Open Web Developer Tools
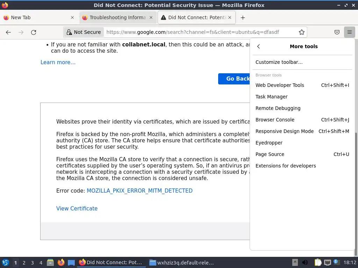358x268 pixels. [302, 85]
